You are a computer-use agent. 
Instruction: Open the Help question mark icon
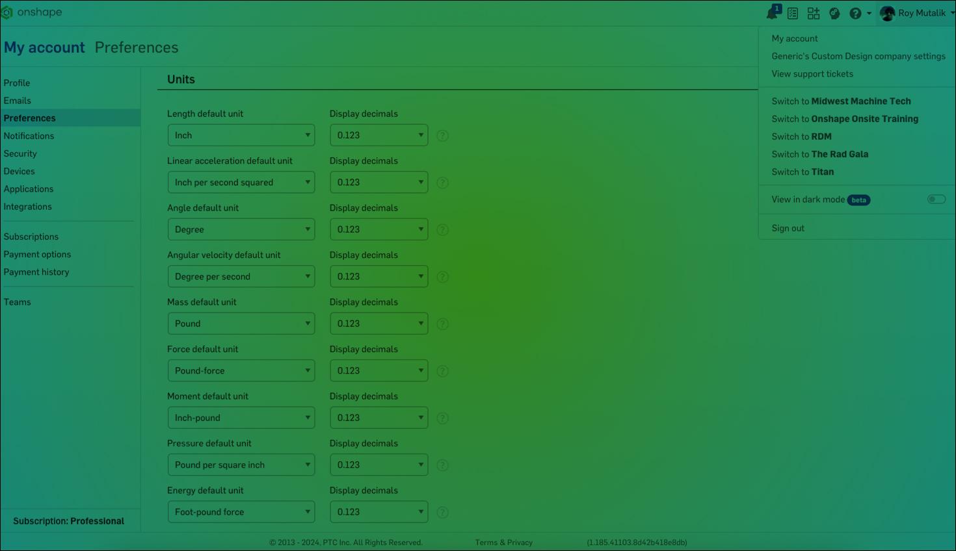[x=855, y=13]
